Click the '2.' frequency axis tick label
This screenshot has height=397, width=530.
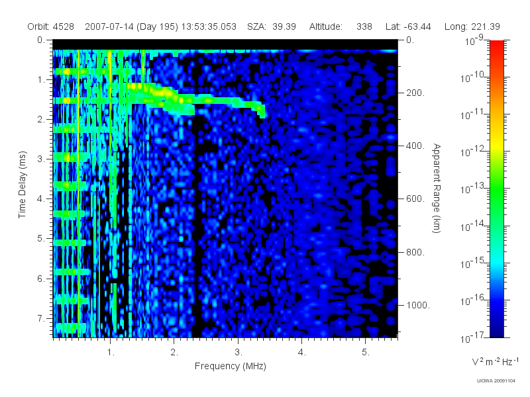(174, 353)
